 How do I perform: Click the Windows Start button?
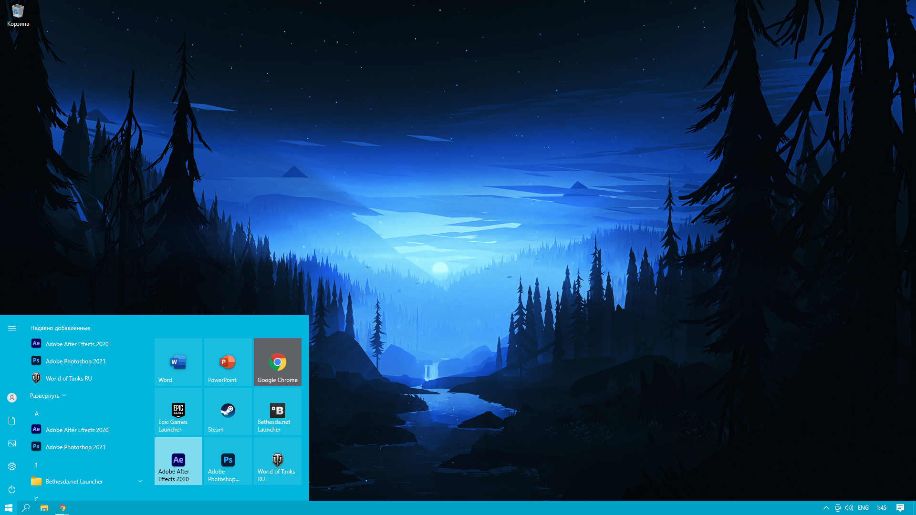(x=9, y=508)
